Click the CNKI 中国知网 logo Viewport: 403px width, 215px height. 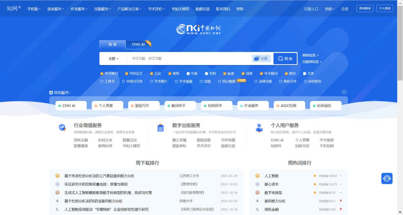point(199,29)
